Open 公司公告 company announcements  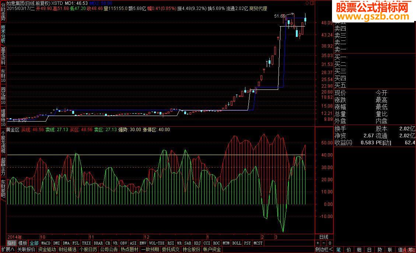click(x=109, y=250)
